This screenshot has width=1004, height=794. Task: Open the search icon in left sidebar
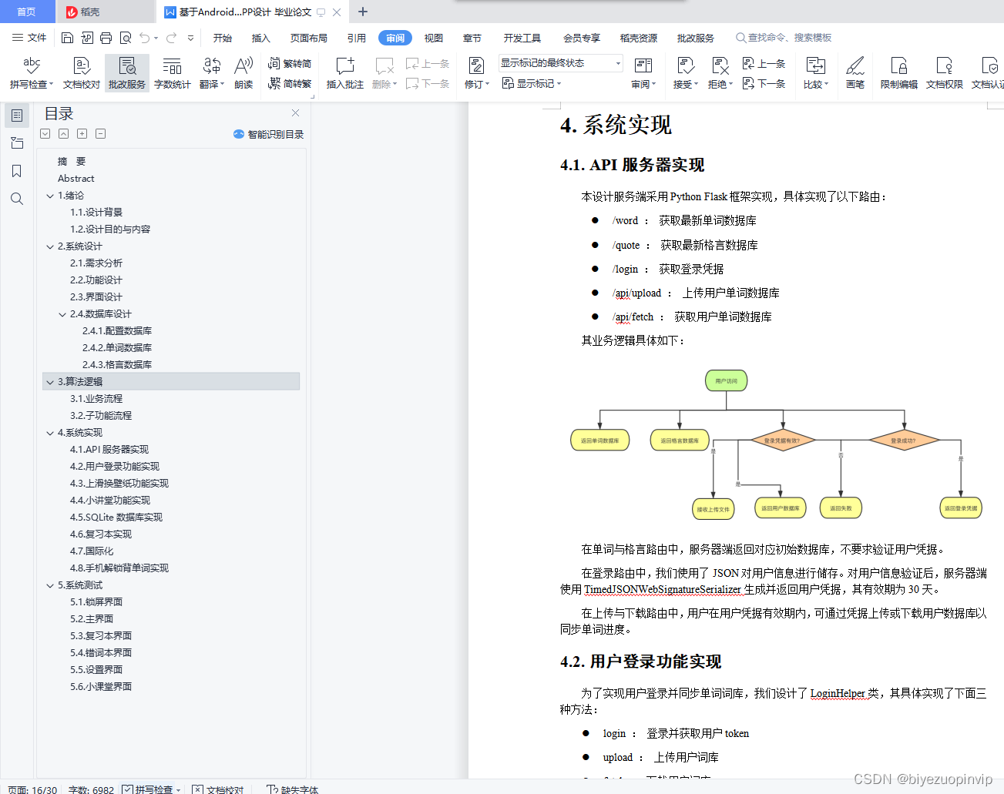(17, 199)
